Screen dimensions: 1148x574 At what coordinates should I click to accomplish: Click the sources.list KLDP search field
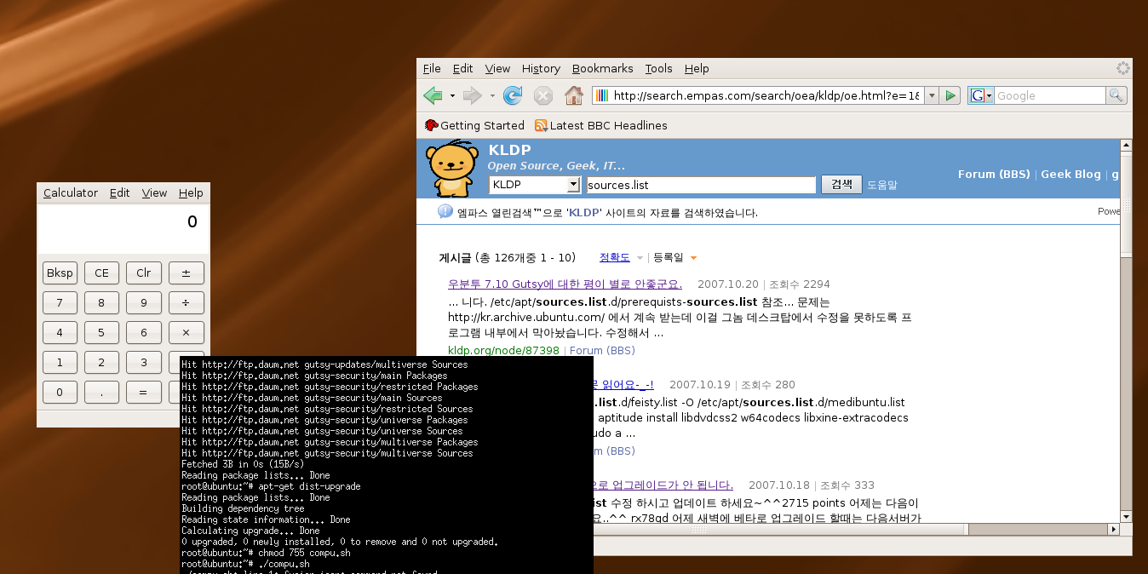coord(701,185)
